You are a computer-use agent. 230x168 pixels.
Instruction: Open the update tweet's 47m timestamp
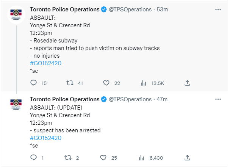pos(162,99)
